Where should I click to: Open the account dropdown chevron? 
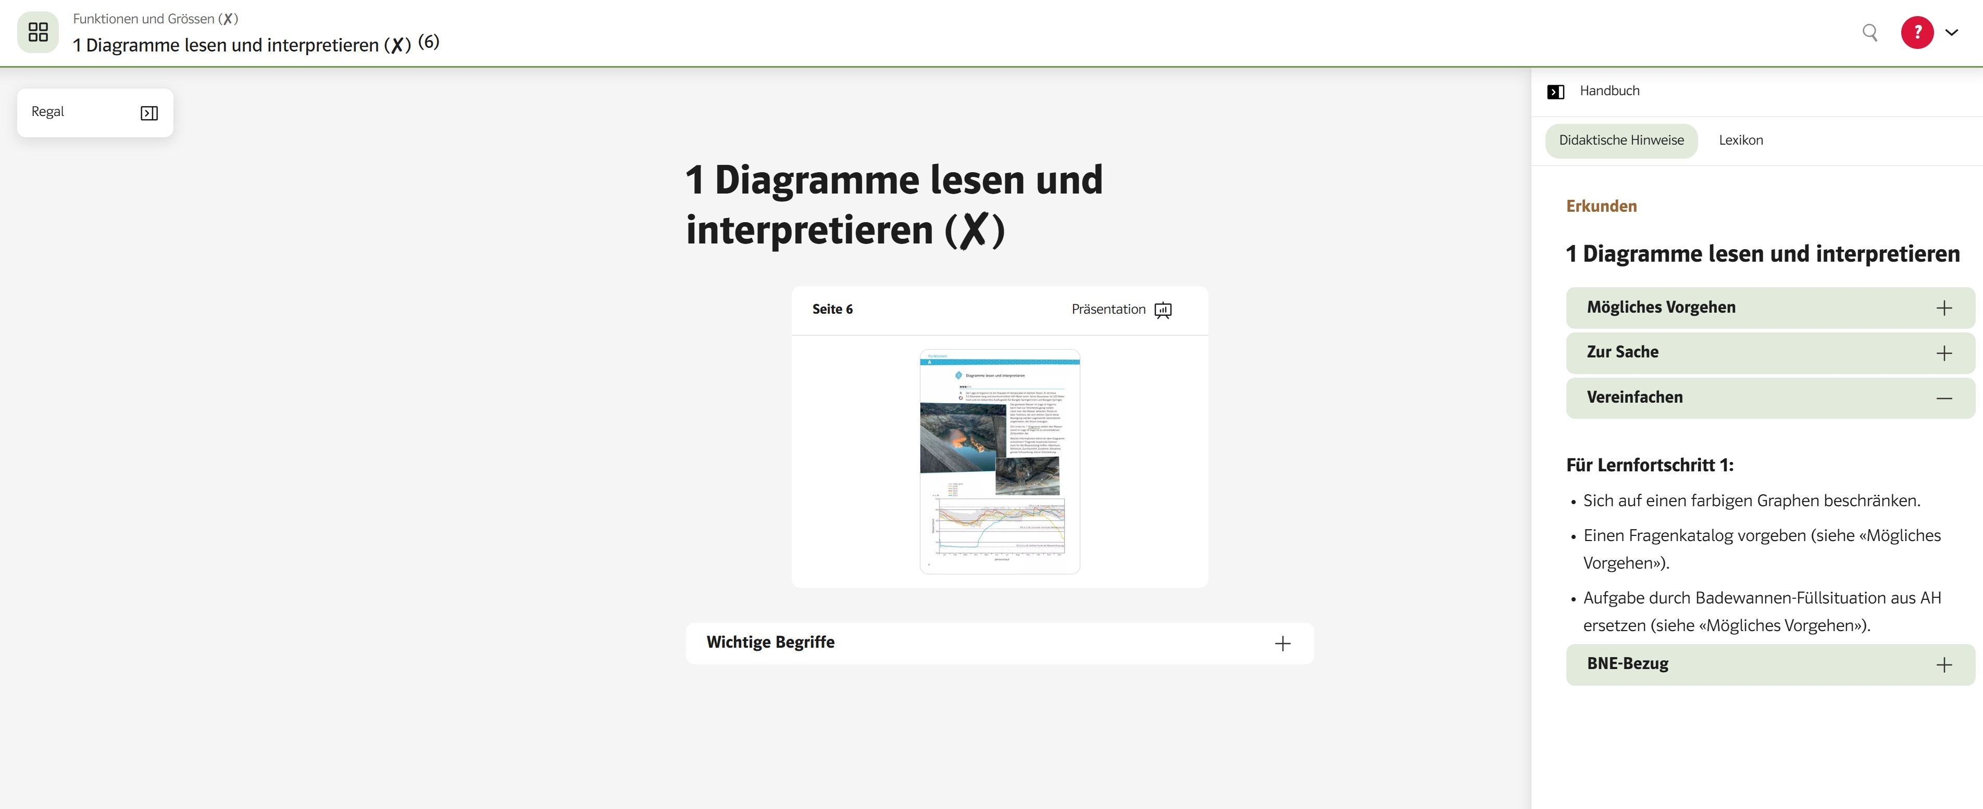click(1951, 32)
